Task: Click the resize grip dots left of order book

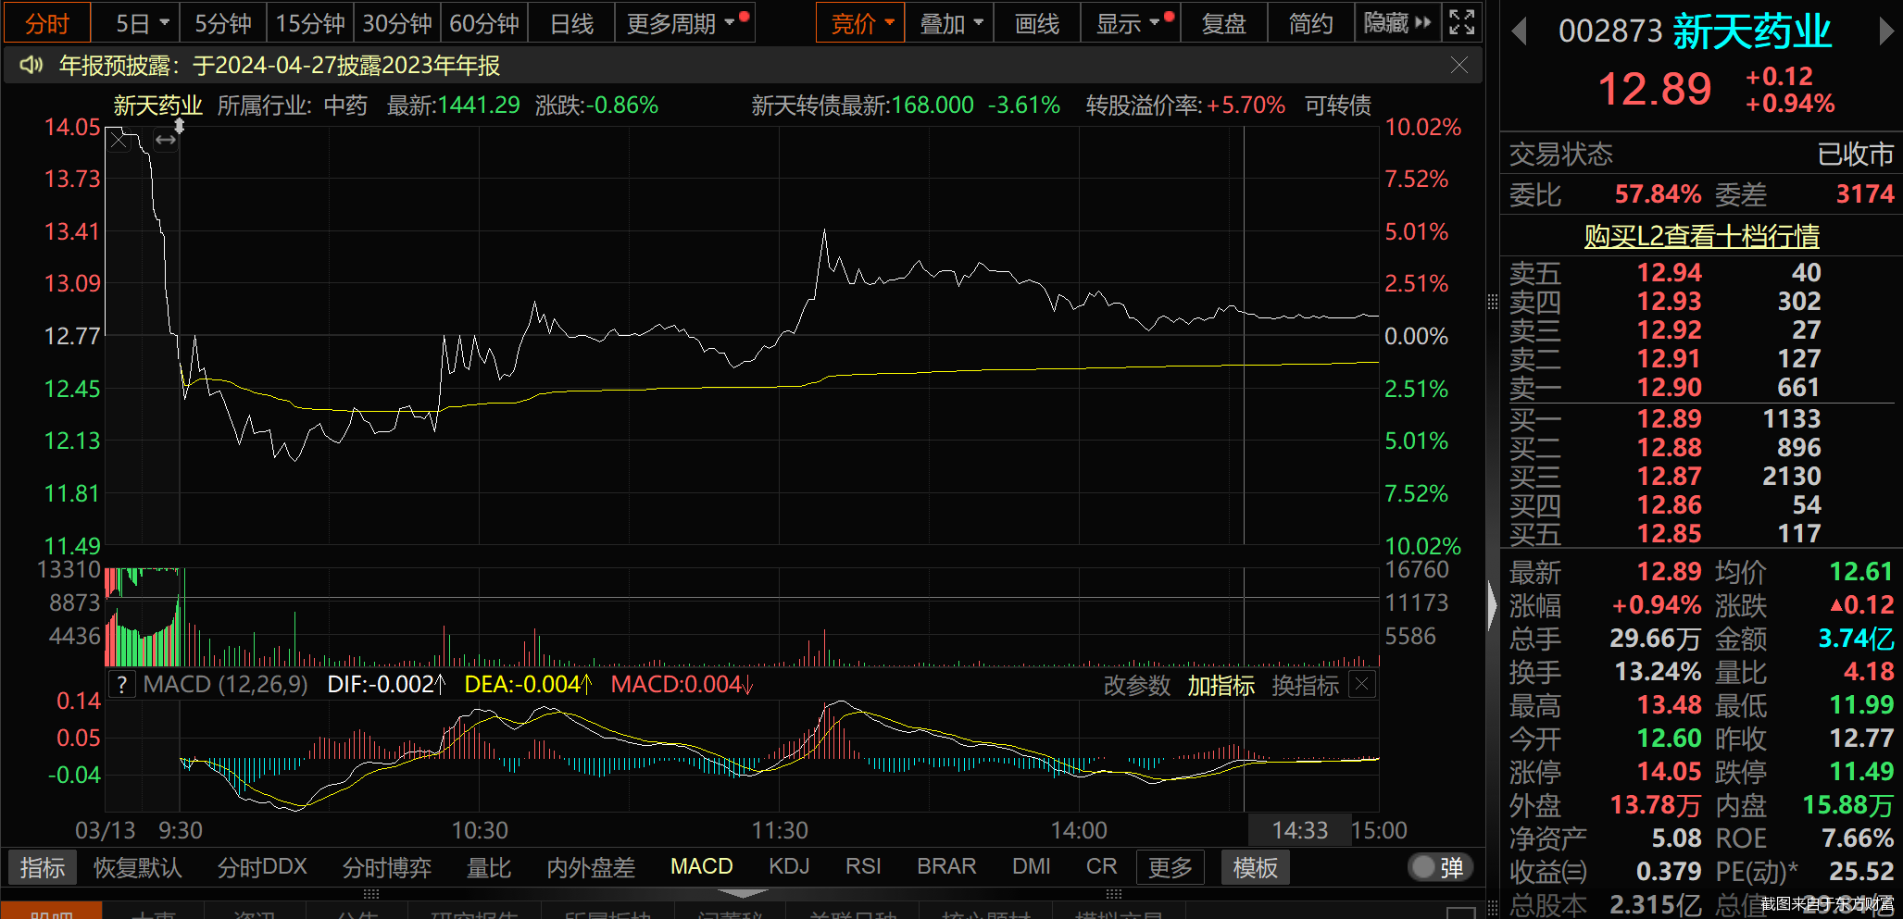Action: click(1492, 302)
